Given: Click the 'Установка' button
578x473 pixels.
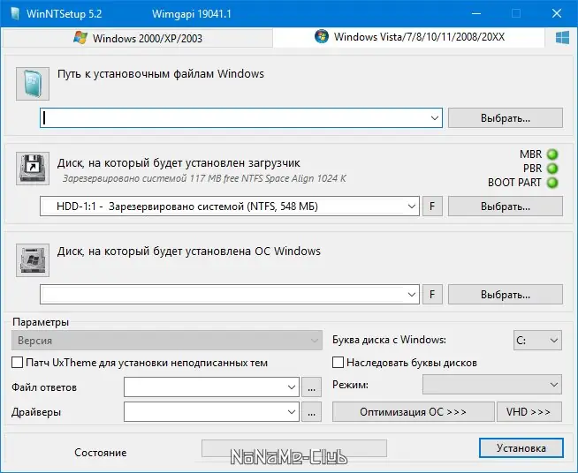Looking at the screenshot, I should 521,448.
